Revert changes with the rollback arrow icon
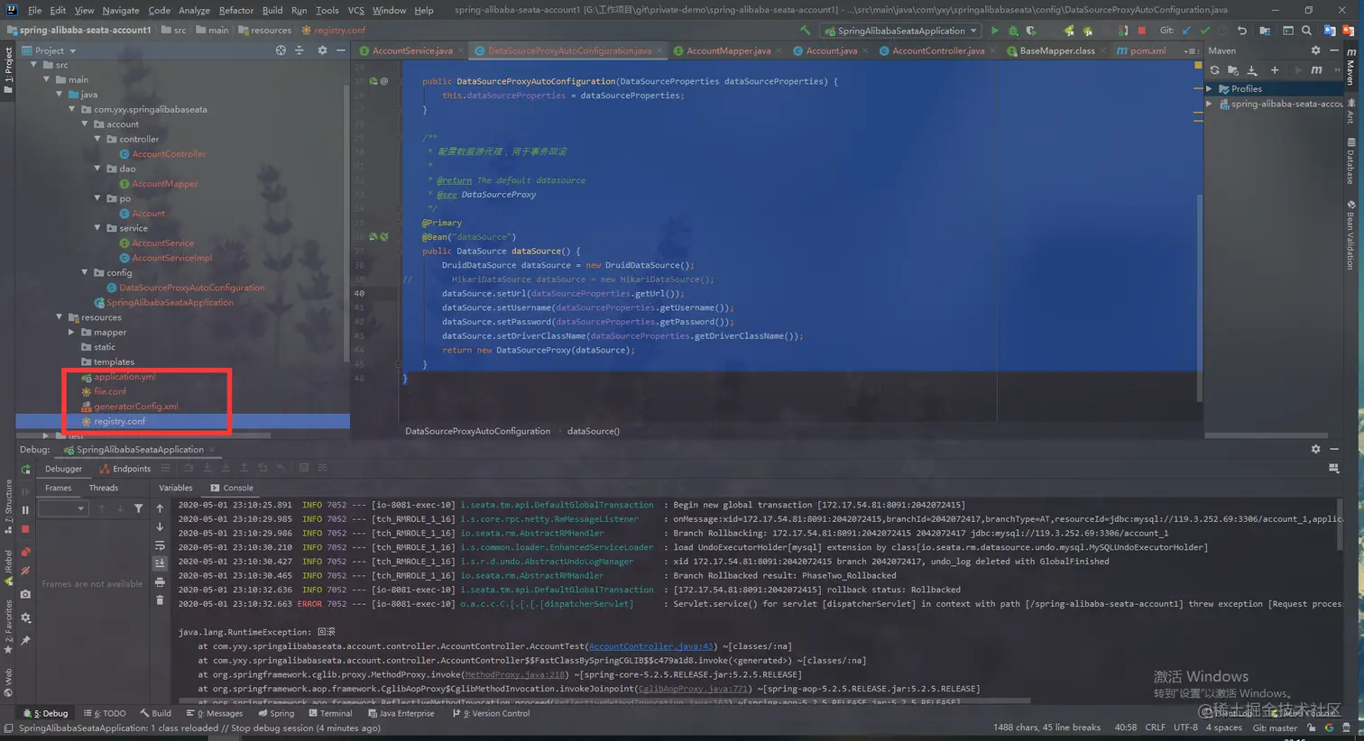Image resolution: width=1364 pixels, height=741 pixels. coord(1242,31)
